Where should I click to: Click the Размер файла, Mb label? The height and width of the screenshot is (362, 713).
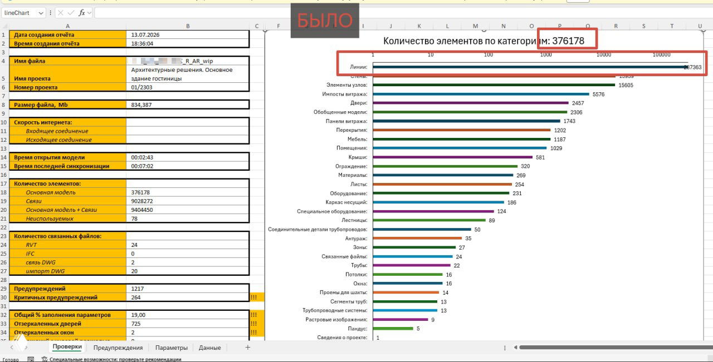click(x=68, y=105)
